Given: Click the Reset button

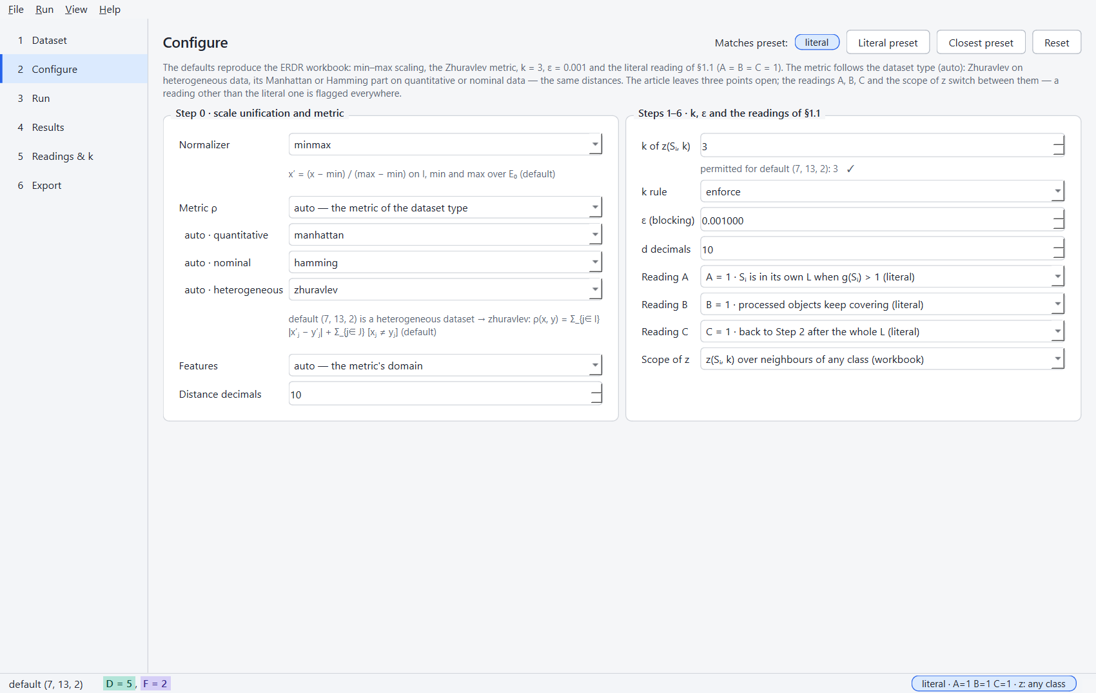Looking at the screenshot, I should (x=1056, y=43).
